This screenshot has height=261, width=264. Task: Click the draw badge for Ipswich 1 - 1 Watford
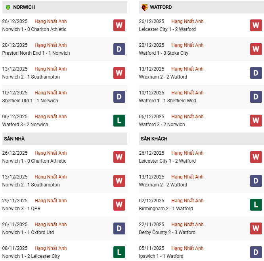coord(256,252)
